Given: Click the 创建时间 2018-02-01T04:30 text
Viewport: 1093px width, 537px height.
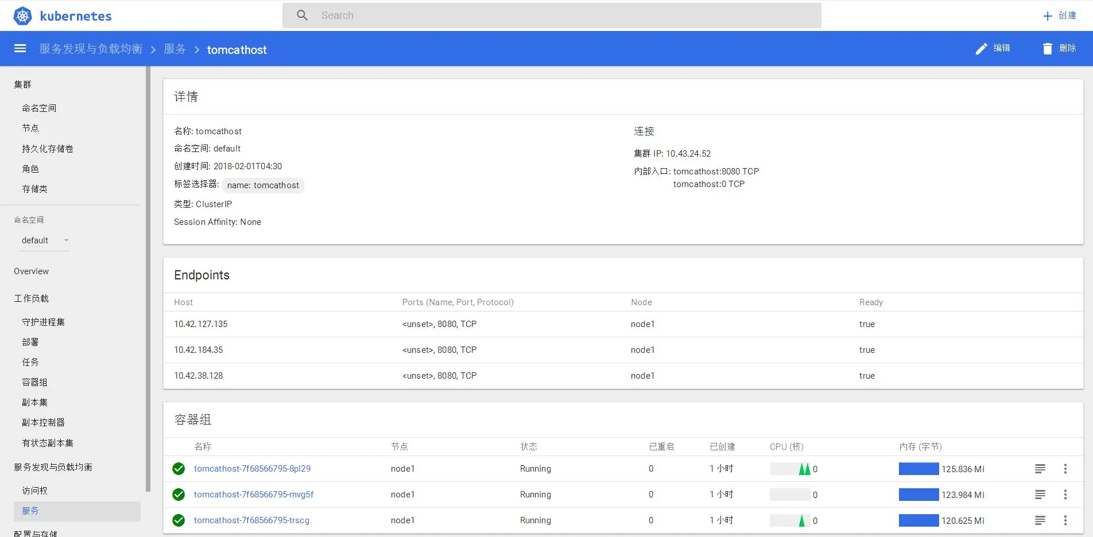Looking at the screenshot, I should (x=228, y=166).
